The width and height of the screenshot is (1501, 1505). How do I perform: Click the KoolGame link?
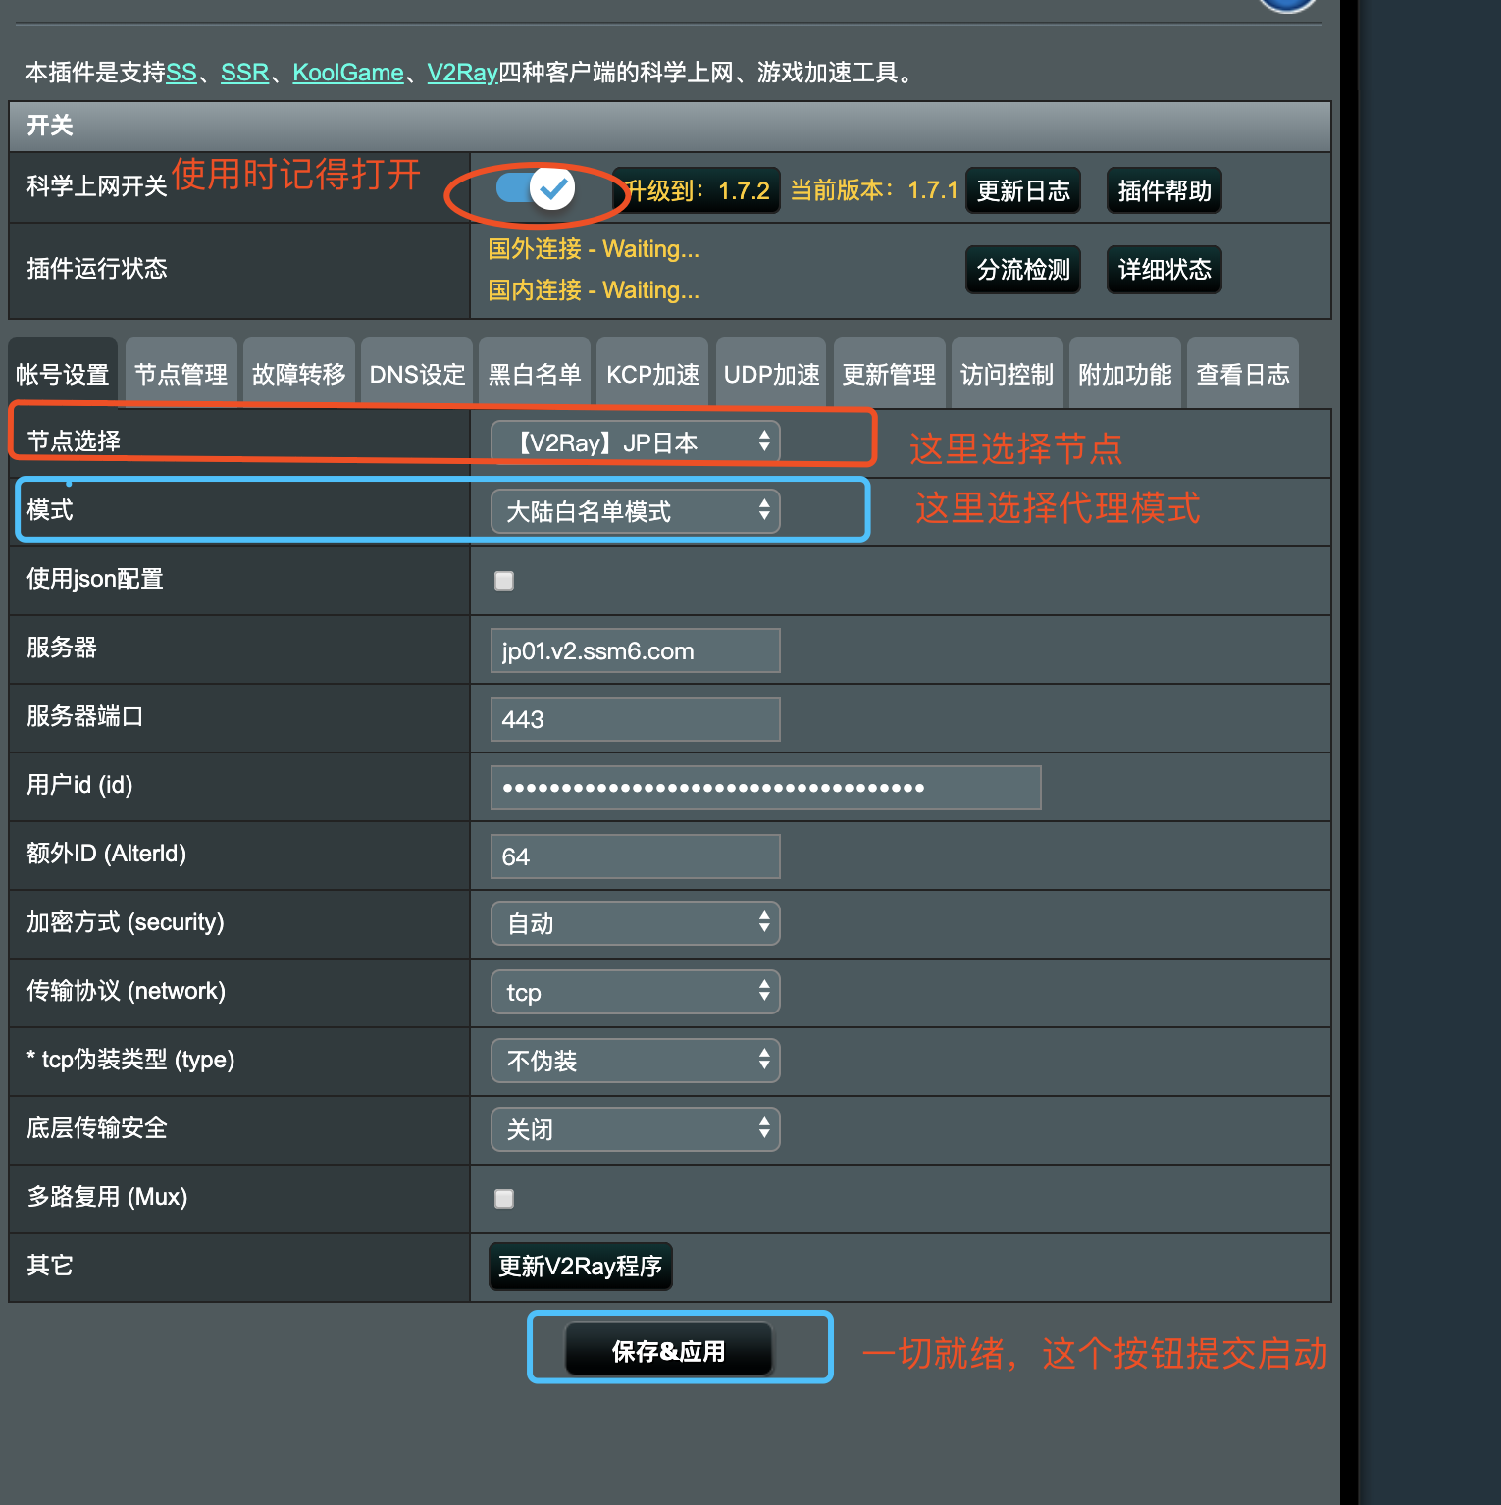pos(348,73)
